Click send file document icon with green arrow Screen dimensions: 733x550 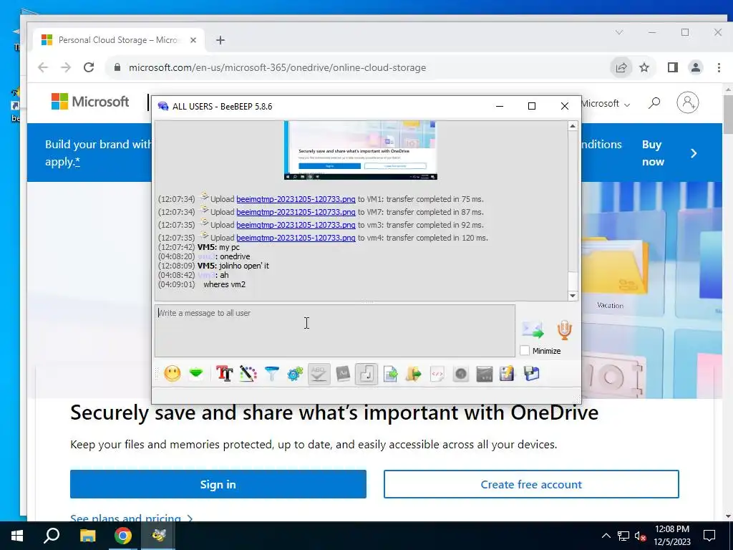pos(390,374)
